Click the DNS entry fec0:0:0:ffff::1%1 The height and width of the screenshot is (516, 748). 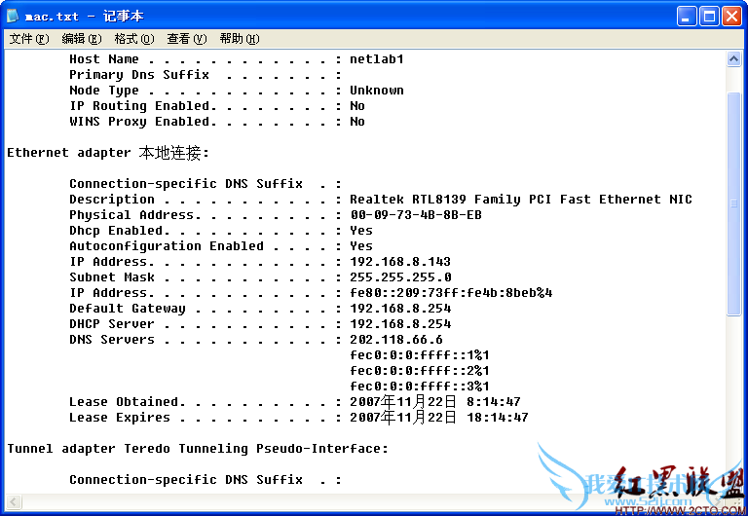420,355
